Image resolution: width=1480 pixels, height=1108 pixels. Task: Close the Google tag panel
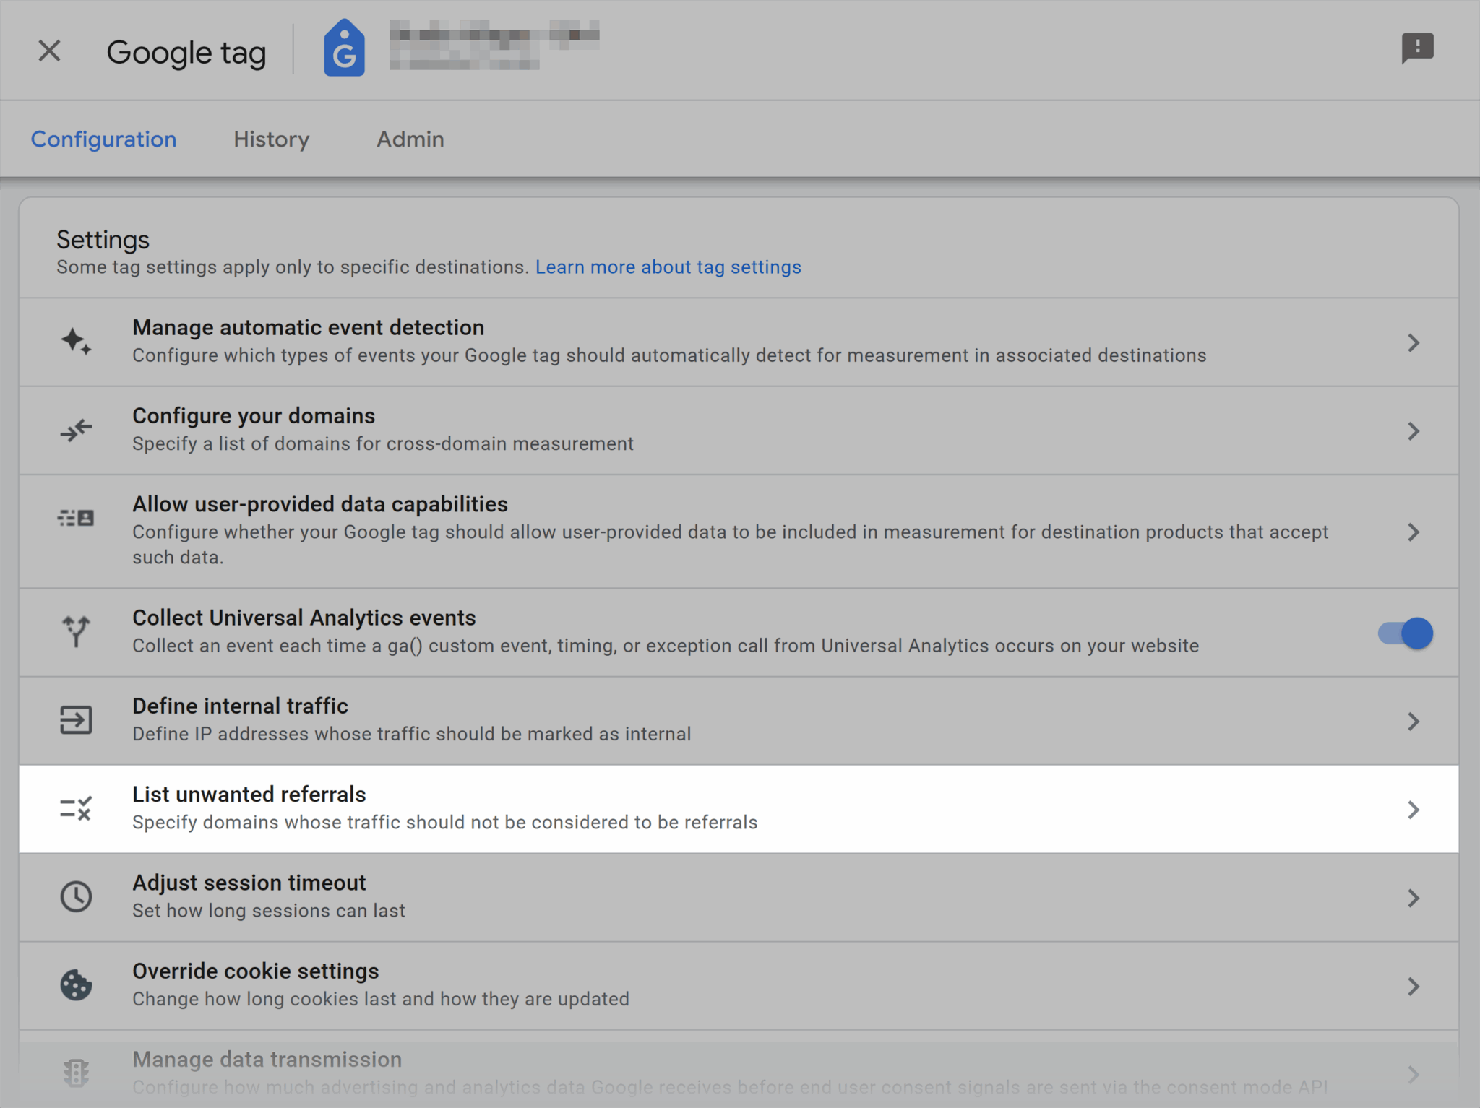(x=49, y=51)
